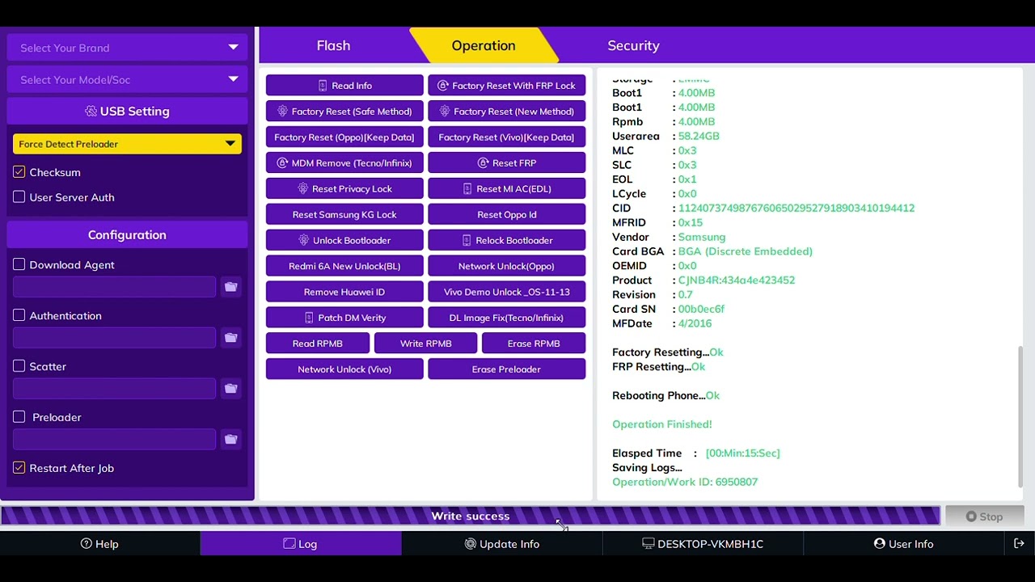Enable User Server Auth checkbox

19,197
